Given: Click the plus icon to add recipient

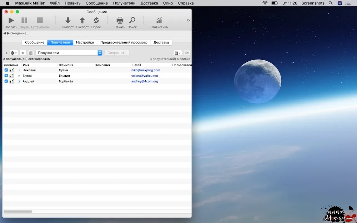Looking at the screenshot, I should tap(23, 53).
